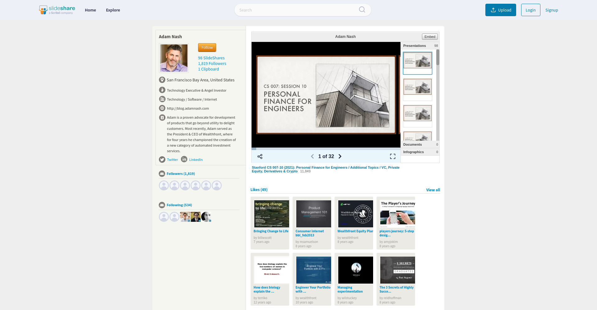Click the Following group icon
This screenshot has height=310, width=597.
pos(162,205)
